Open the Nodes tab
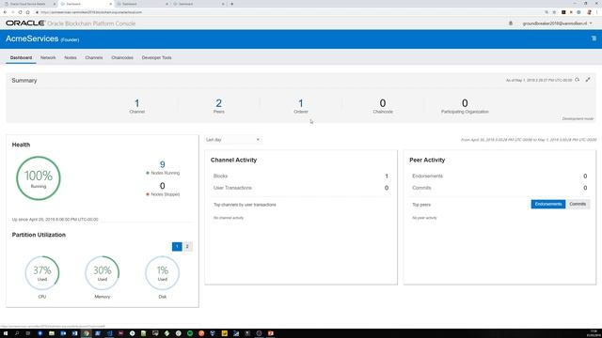The width and height of the screenshot is (602, 338). 71,57
